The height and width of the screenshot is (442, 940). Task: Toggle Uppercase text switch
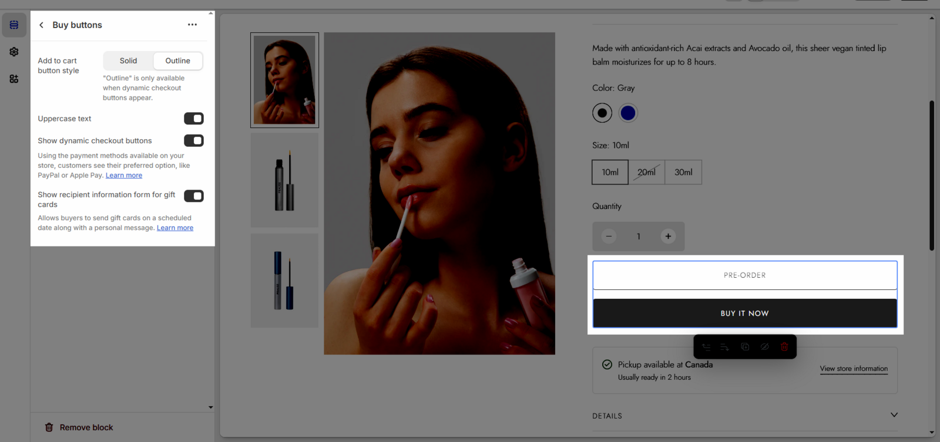[193, 119]
